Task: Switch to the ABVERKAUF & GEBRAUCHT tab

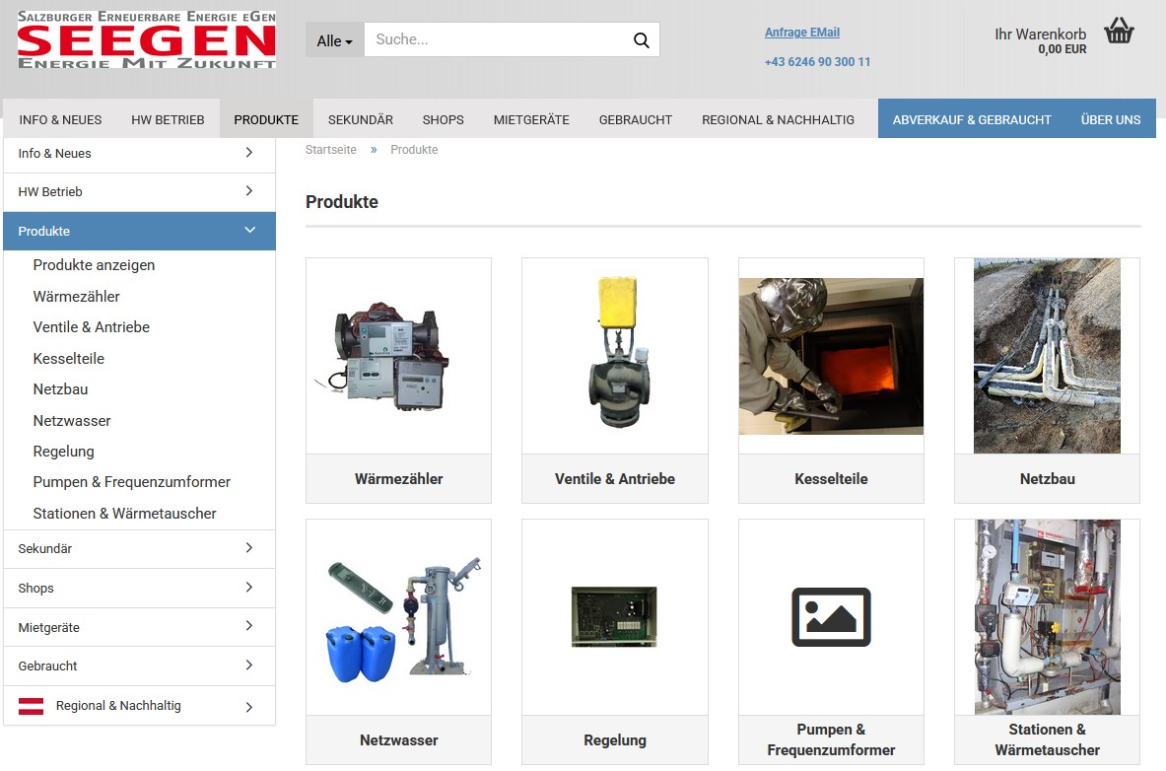Action: point(971,119)
